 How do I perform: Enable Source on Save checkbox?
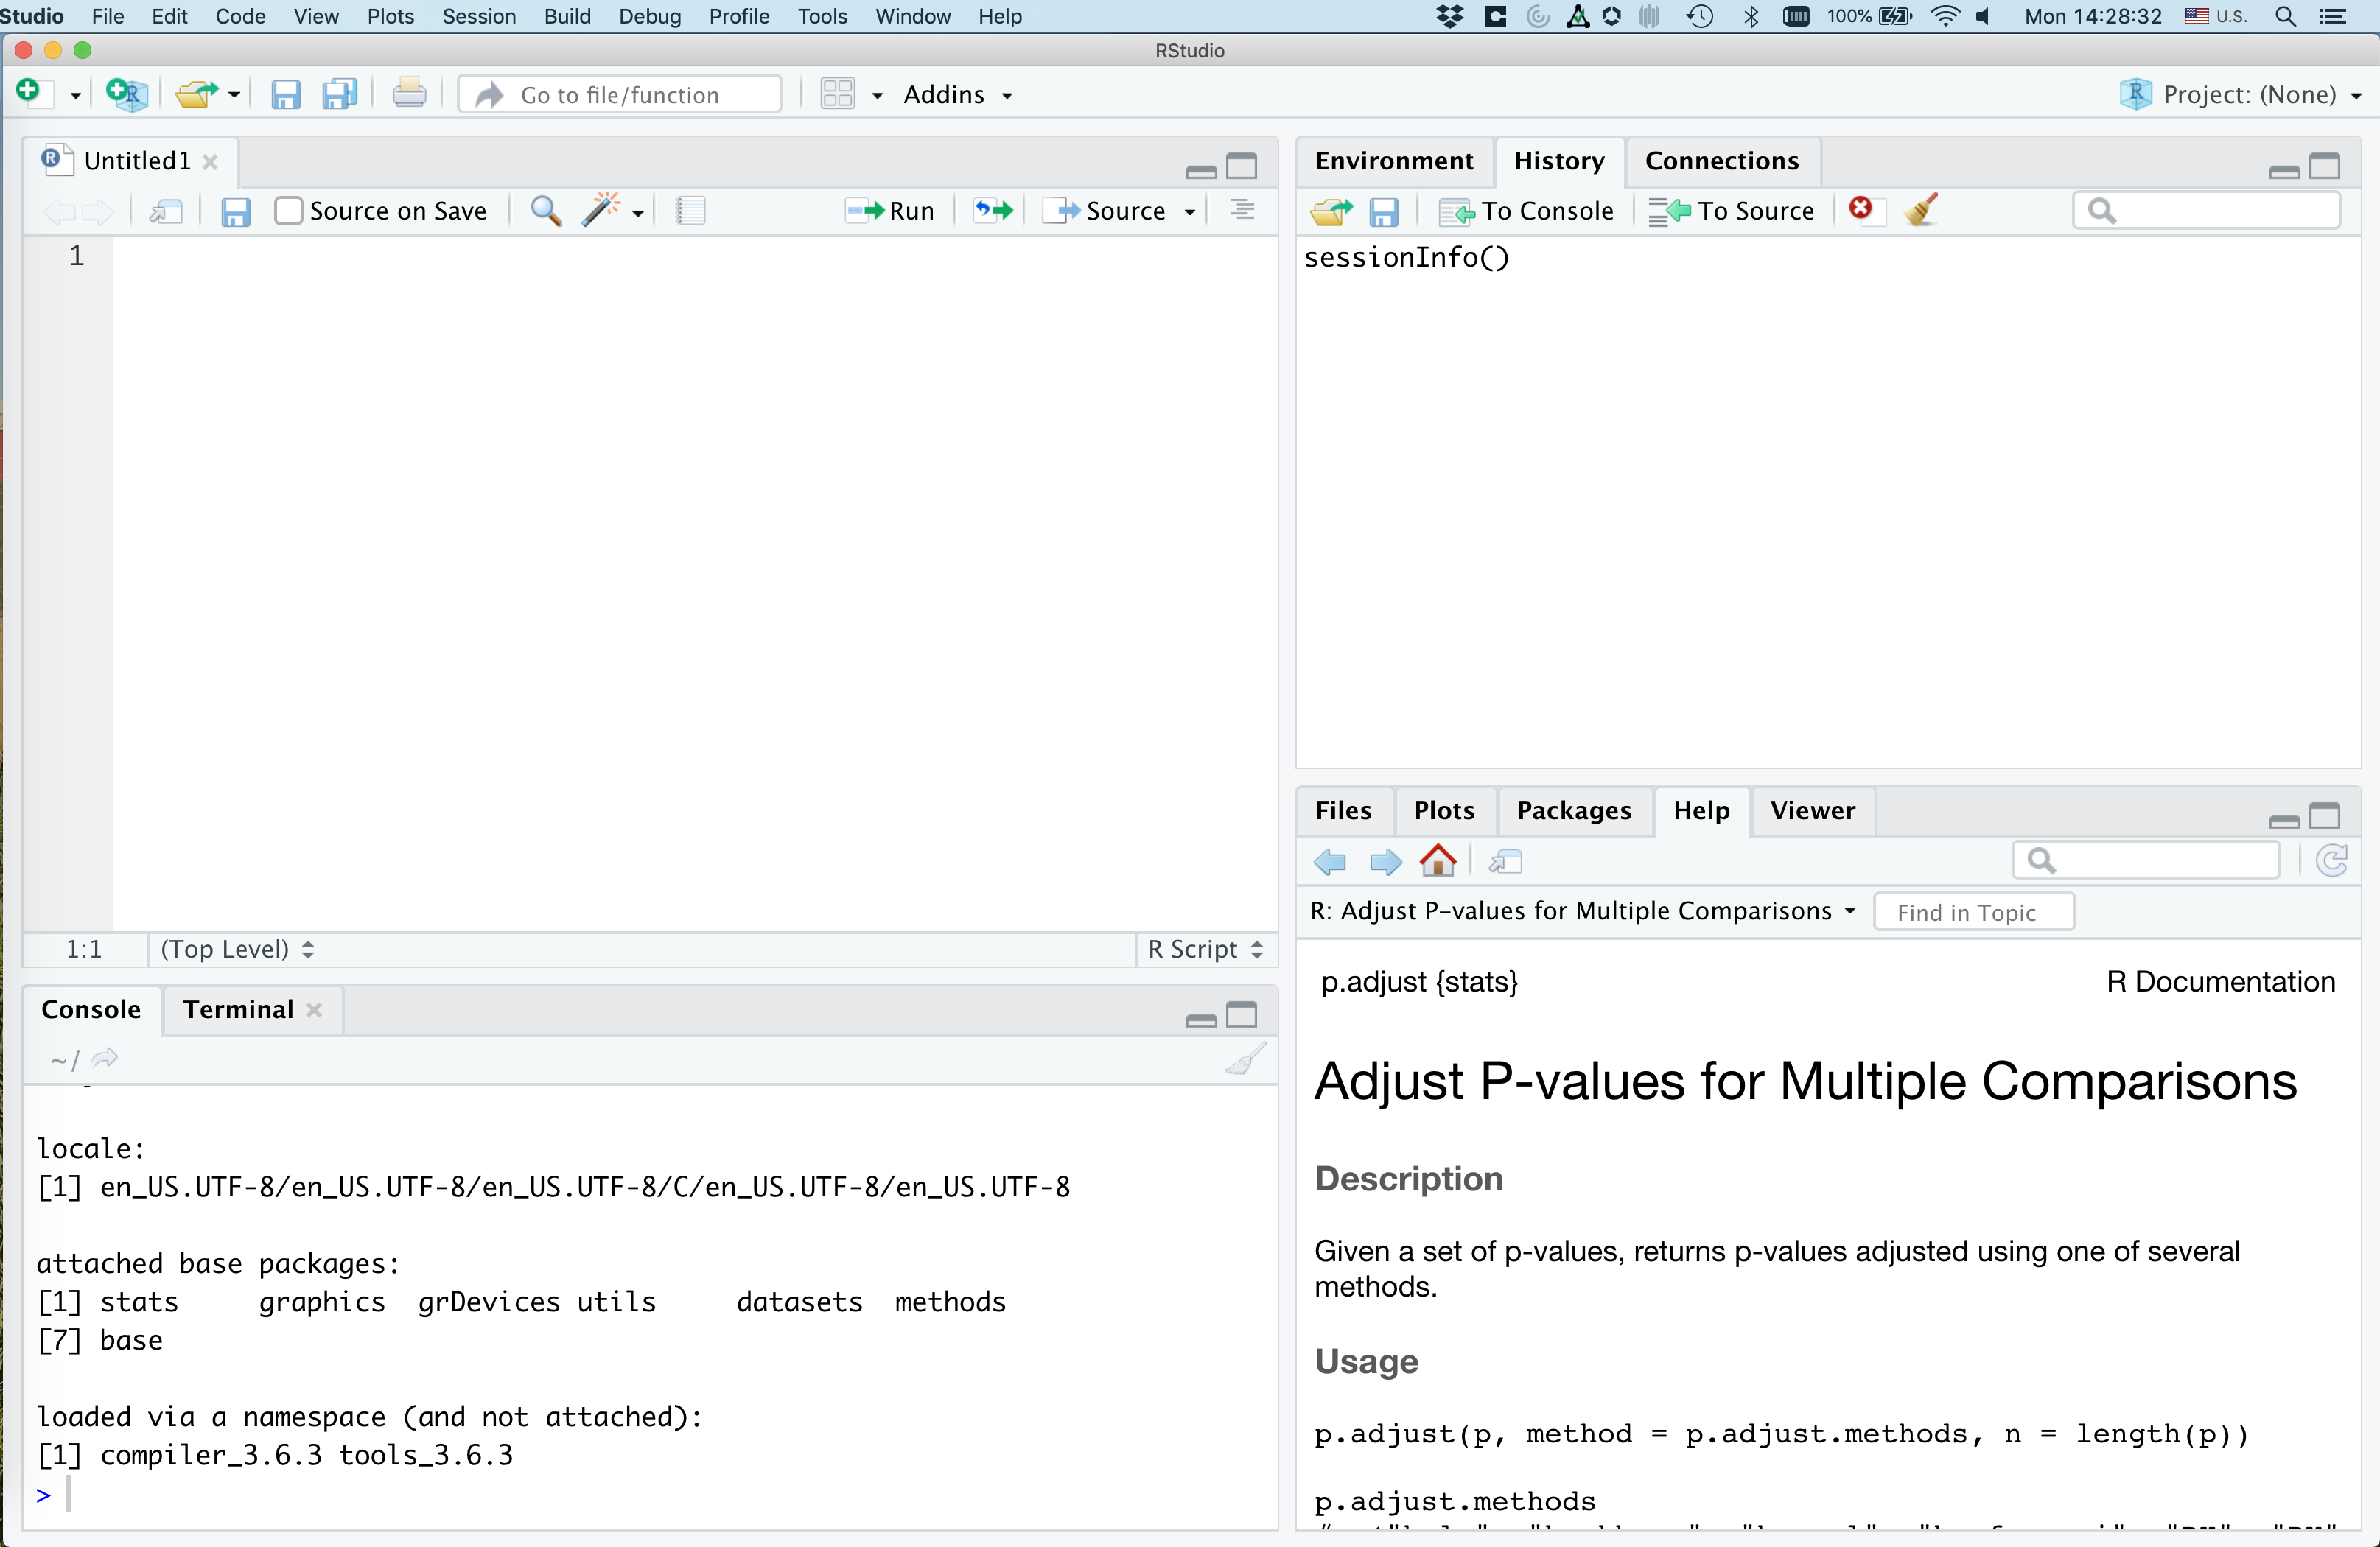point(288,211)
